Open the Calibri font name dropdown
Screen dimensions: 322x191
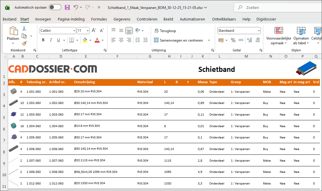(x=74, y=31)
